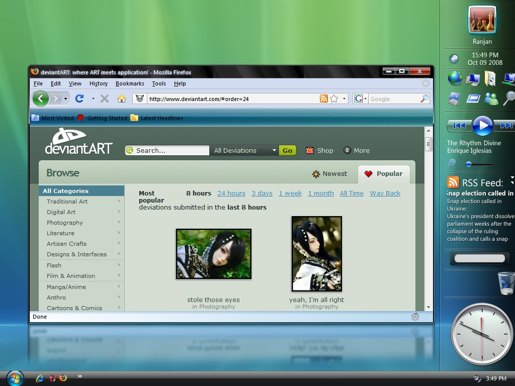This screenshot has width=515, height=386.
Task: Open the Edit menu
Action: pos(55,83)
